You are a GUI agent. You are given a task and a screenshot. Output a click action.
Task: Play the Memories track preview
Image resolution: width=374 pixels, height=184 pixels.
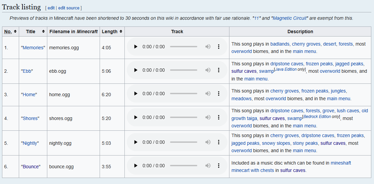click(x=136, y=47)
